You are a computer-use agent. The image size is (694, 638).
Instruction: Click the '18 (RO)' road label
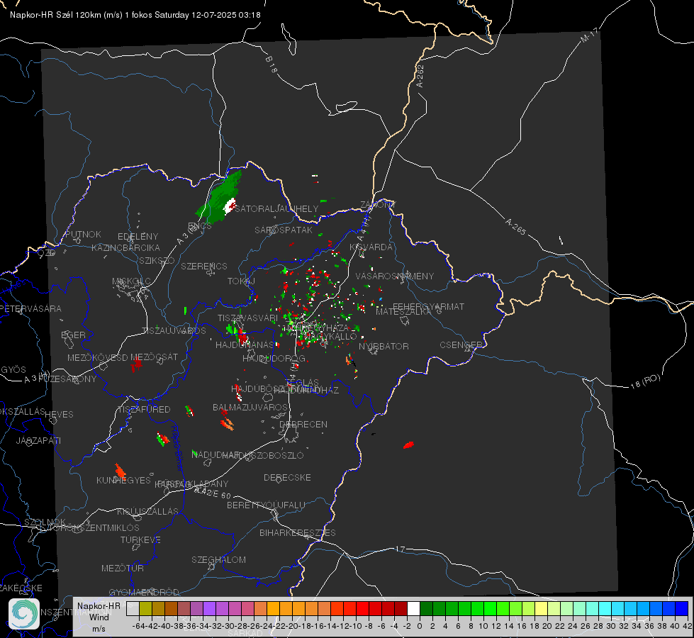(645, 381)
